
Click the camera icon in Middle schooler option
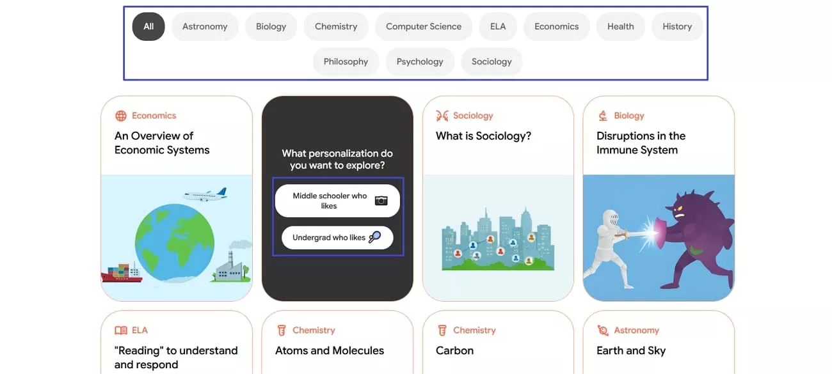(381, 201)
